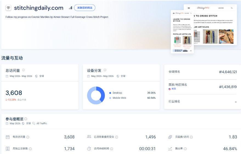Image resolution: width=241 pixels, height=154 pixels.
Task: Click the All Traffic label
Action: point(42,123)
